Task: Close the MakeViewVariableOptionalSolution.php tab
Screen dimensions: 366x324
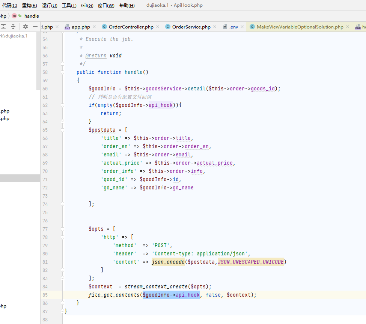Action: [x=348, y=27]
